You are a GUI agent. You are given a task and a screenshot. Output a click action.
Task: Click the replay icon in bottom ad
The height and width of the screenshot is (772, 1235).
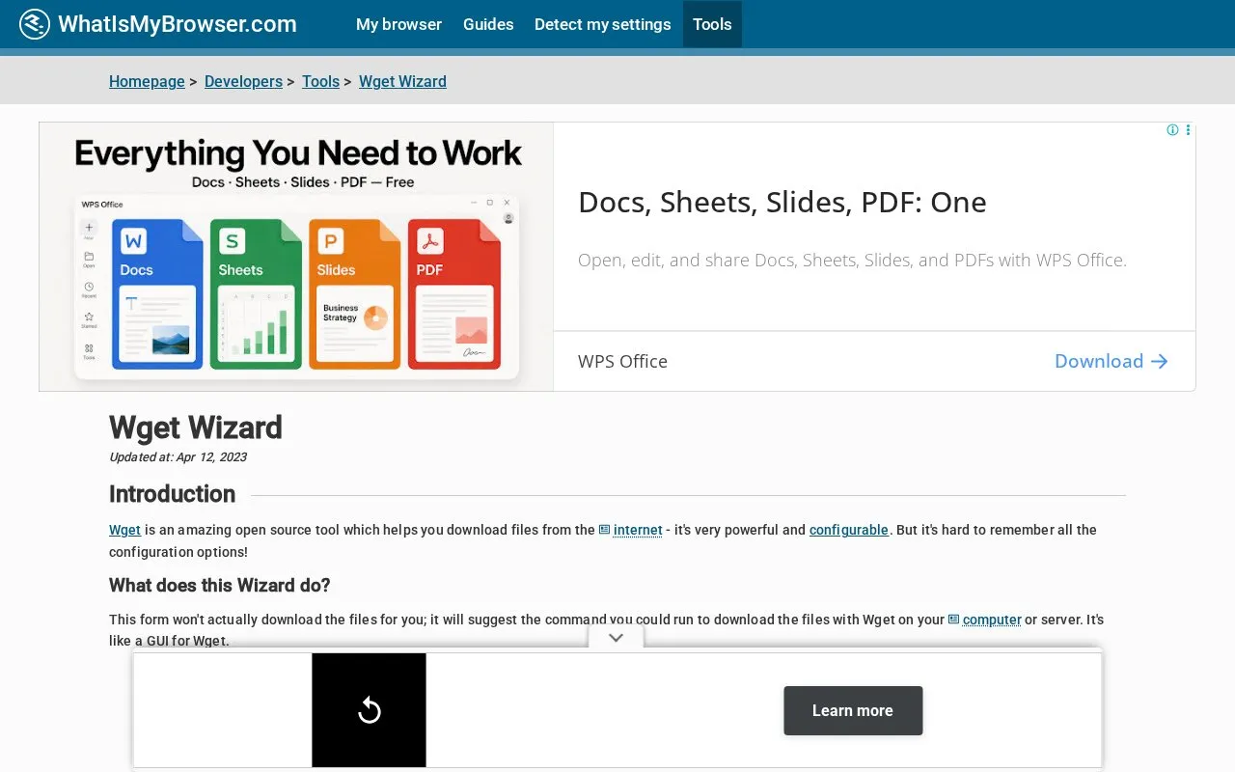(369, 710)
